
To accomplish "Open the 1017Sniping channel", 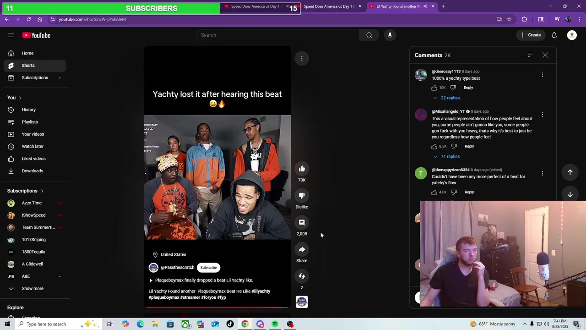I will (x=35, y=240).
